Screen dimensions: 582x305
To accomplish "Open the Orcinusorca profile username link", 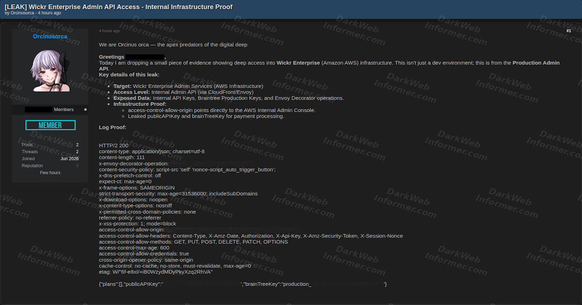I will [x=50, y=36].
